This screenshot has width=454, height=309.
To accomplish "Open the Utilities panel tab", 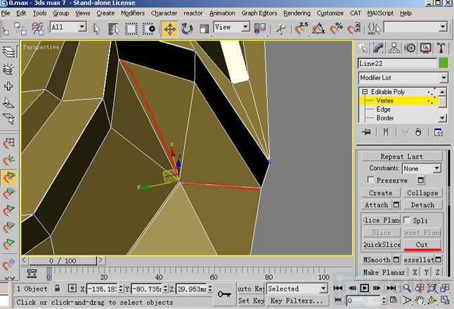I will point(441,48).
